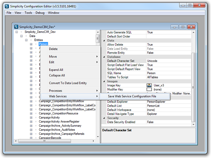211x158 pixels.
Task: Edit the SQL Name Person value
Action: pyautogui.click(x=169, y=73)
